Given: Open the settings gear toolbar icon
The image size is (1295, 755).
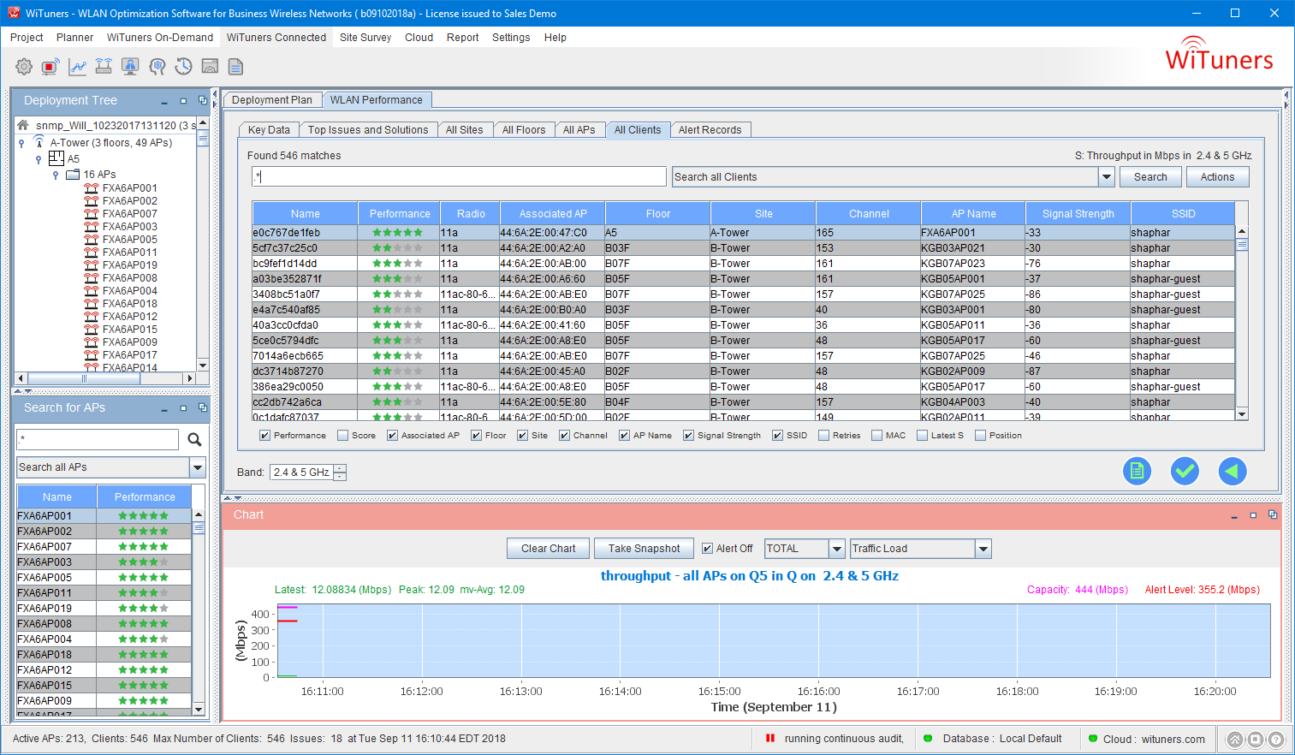Looking at the screenshot, I should [x=24, y=67].
